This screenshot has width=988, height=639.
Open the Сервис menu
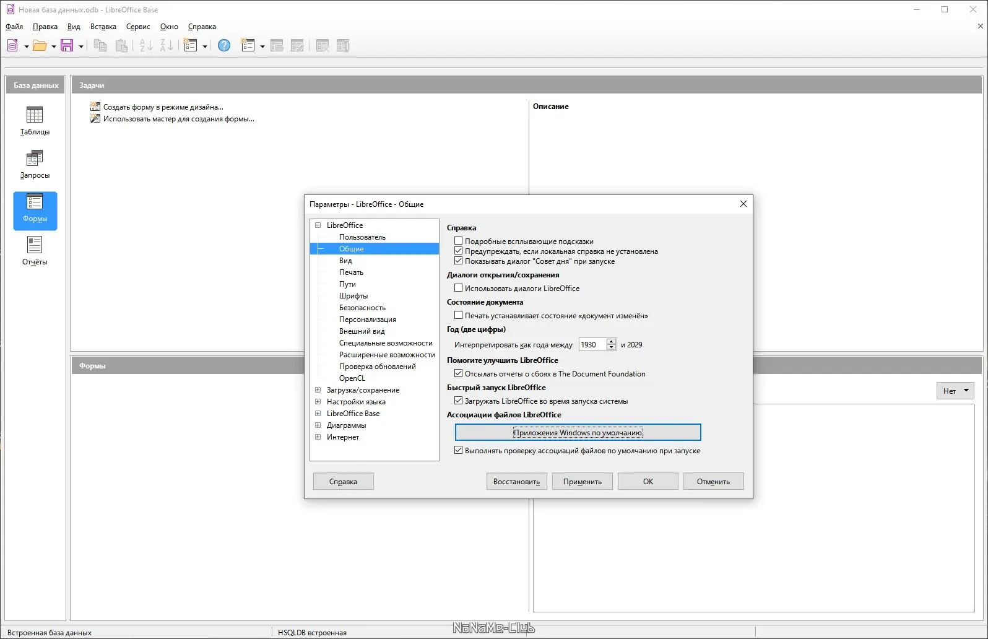(138, 27)
